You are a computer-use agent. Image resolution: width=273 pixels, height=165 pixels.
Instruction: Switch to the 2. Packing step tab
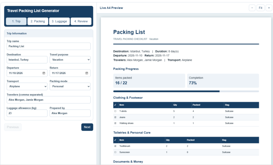click(38, 21)
